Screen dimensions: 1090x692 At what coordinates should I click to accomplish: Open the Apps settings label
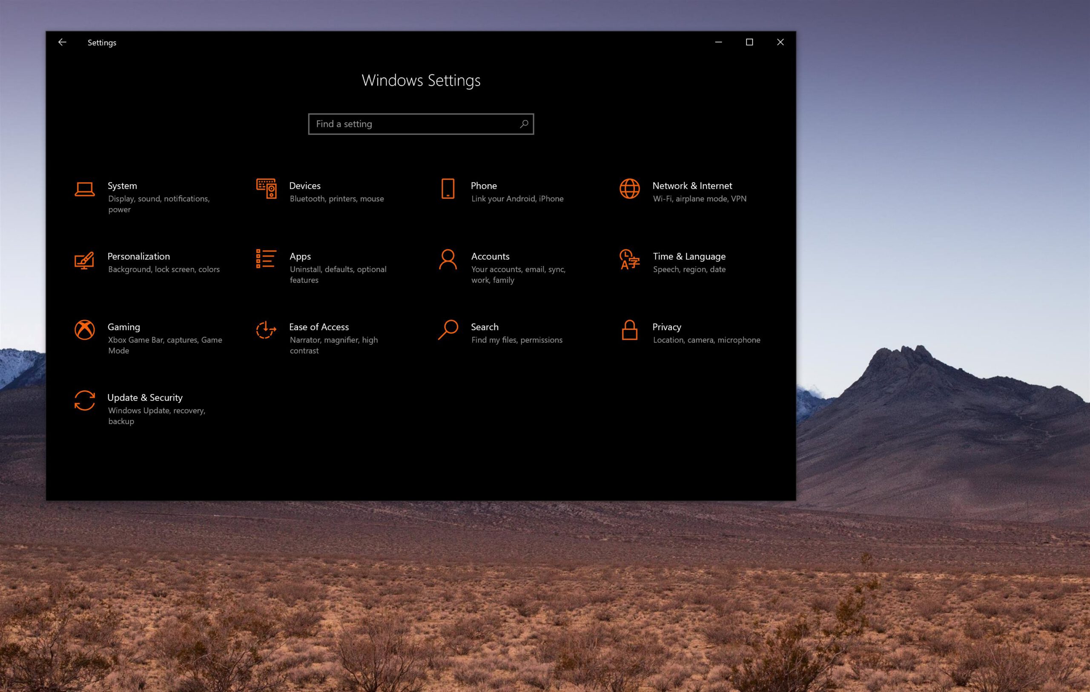pos(300,257)
